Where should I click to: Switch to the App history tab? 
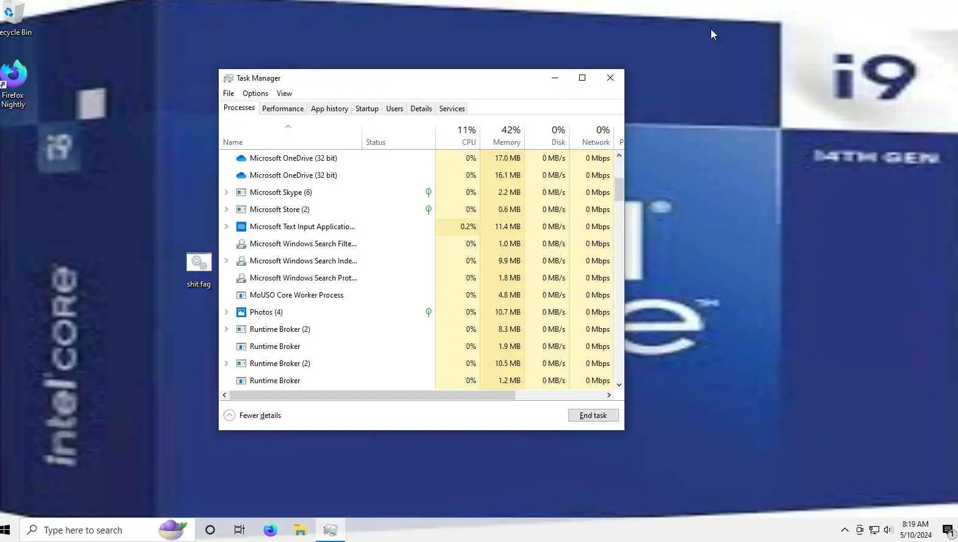(329, 109)
